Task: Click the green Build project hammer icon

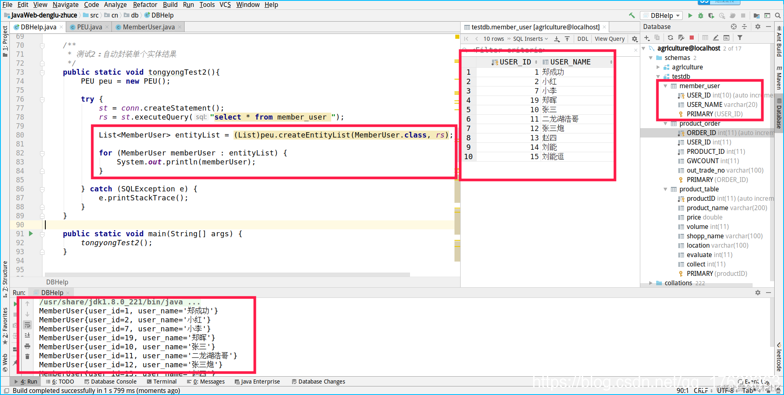Action: coord(632,16)
